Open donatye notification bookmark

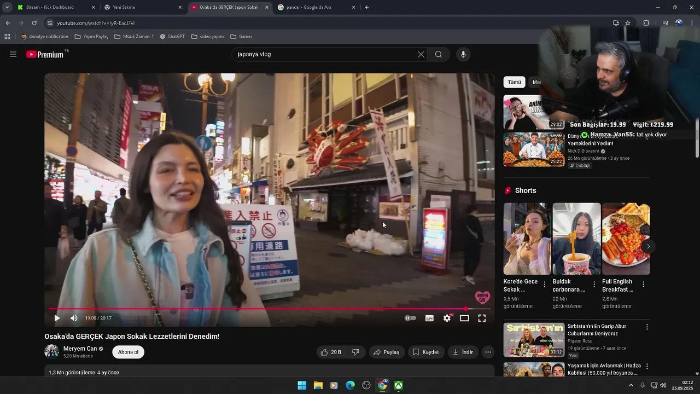[x=45, y=37]
